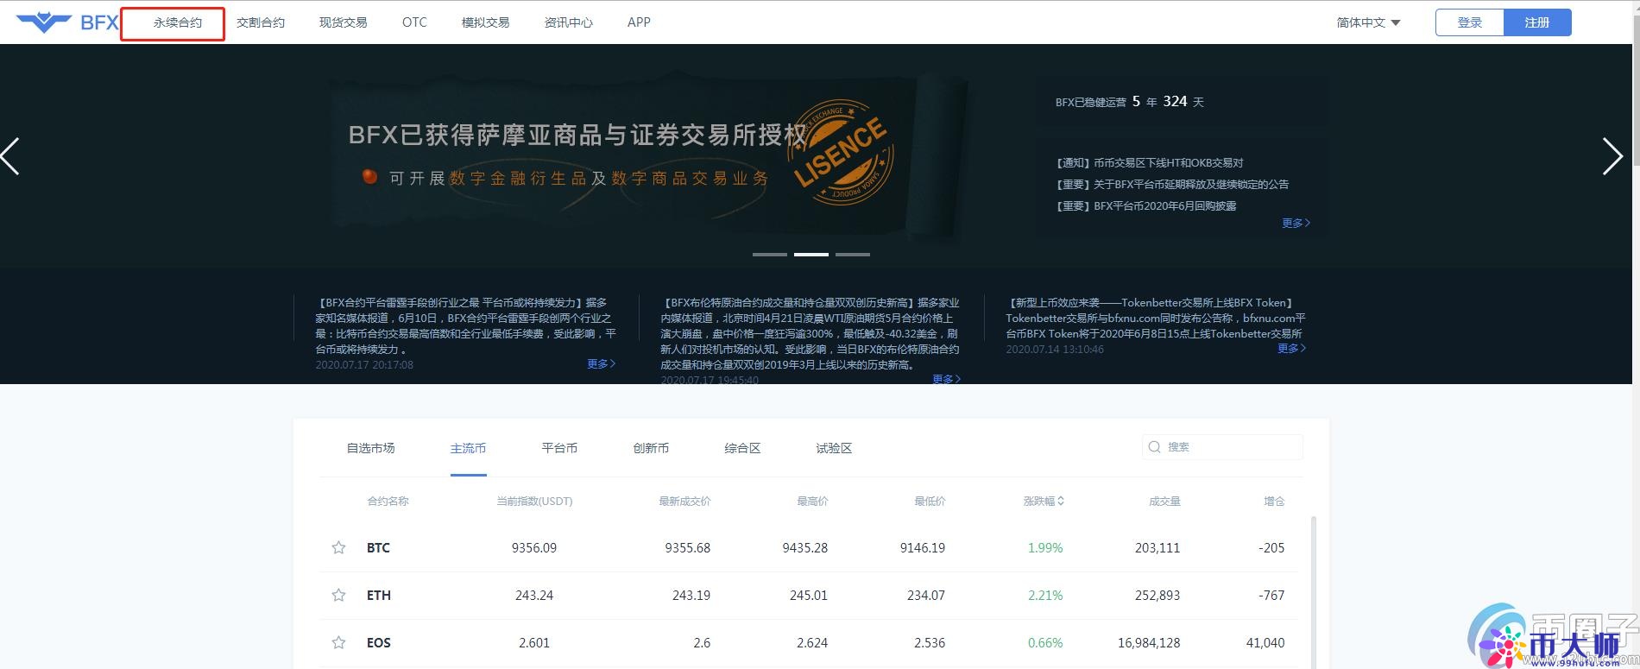1640x669 pixels.
Task: Open the 永续合约 menu item
Action: pos(178,22)
